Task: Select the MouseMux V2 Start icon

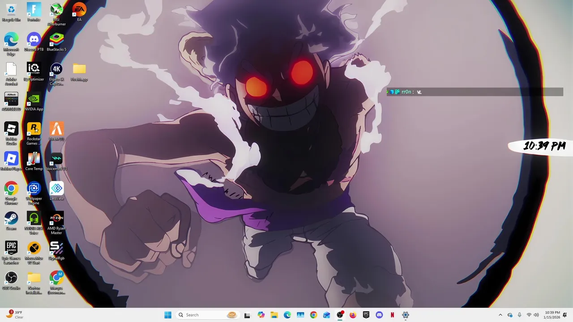Action: 34,253
